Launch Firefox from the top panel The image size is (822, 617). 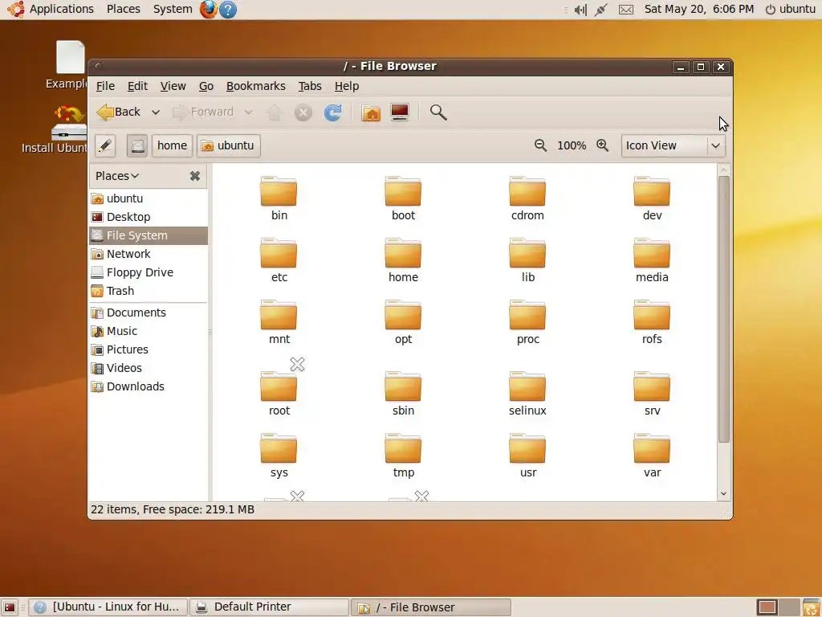(x=208, y=9)
